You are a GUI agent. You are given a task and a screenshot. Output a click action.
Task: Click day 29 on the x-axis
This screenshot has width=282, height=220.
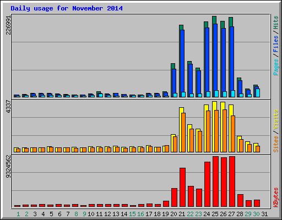click(x=248, y=214)
